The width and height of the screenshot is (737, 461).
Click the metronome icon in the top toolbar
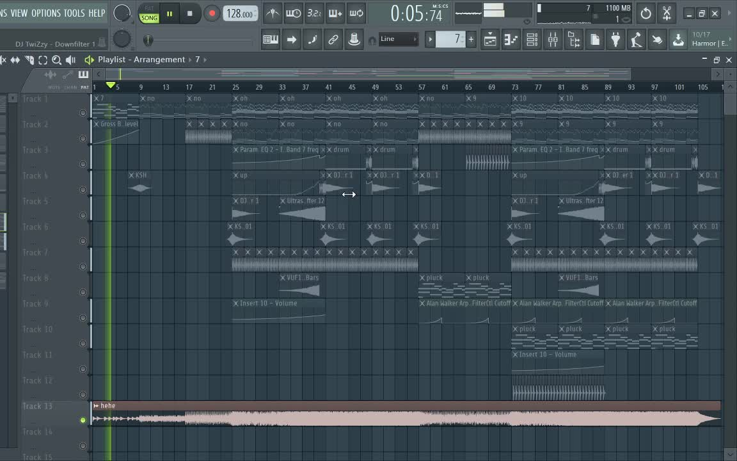point(272,13)
